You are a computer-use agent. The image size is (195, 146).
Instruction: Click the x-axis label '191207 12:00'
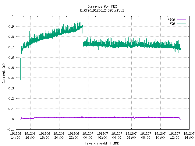click(175, 135)
